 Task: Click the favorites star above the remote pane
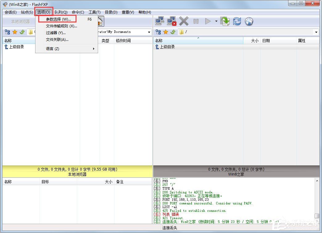(x=166, y=32)
